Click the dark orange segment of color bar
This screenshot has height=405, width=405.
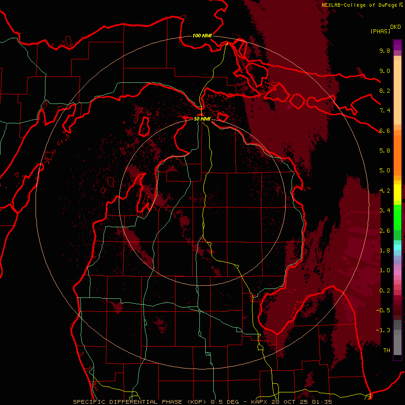coord(397,156)
